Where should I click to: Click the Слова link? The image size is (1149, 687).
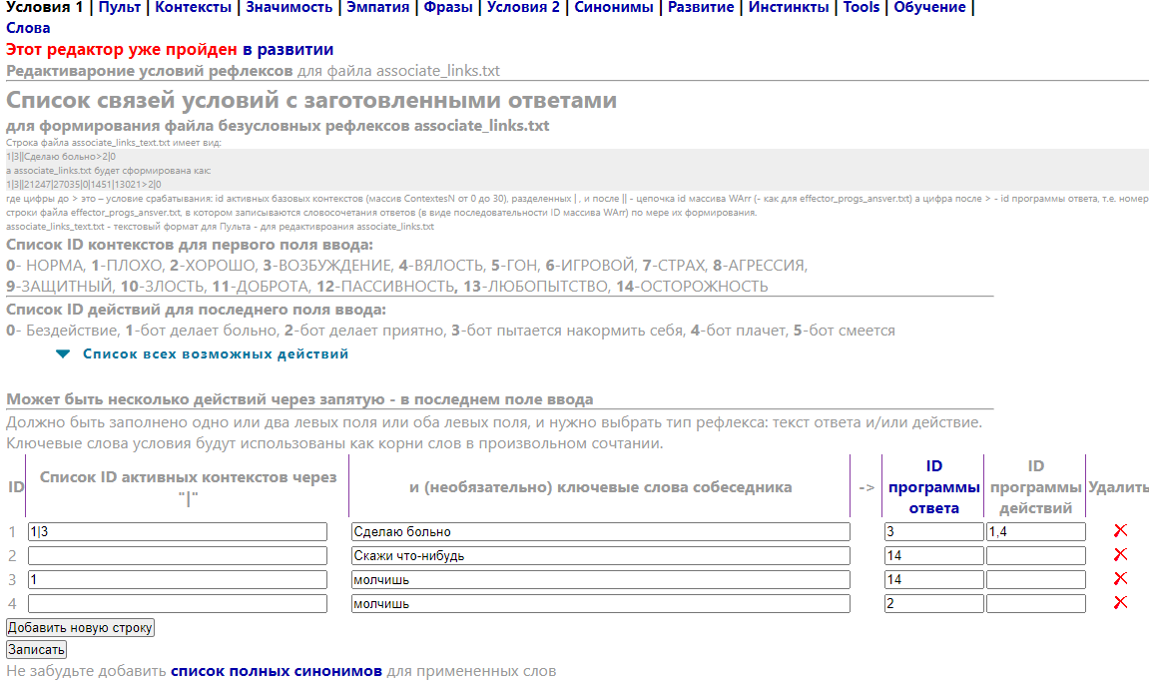[x=28, y=28]
